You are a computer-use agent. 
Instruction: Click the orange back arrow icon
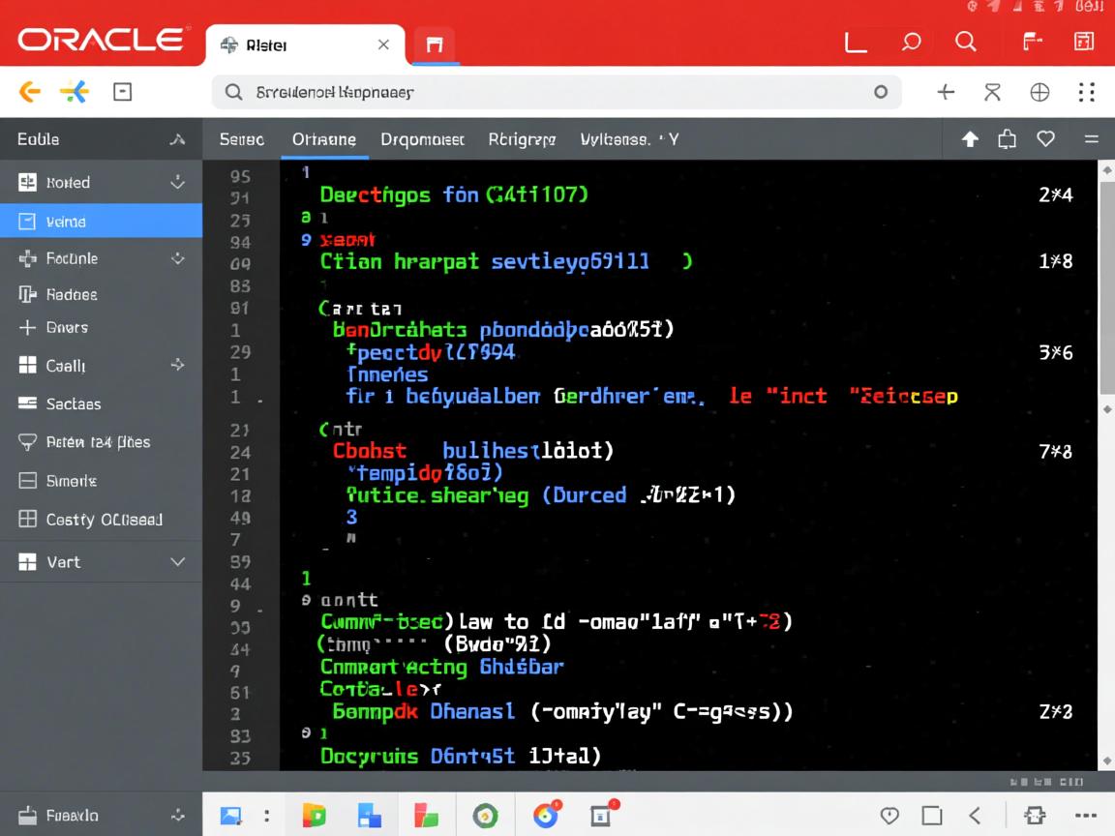(30, 92)
